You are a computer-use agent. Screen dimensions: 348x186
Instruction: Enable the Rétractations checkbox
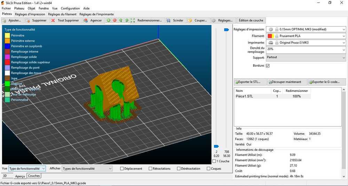pyautogui.click(x=150, y=169)
